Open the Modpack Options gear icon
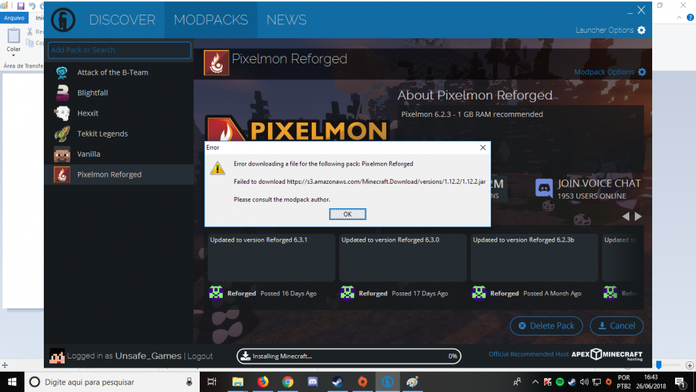 [x=642, y=72]
